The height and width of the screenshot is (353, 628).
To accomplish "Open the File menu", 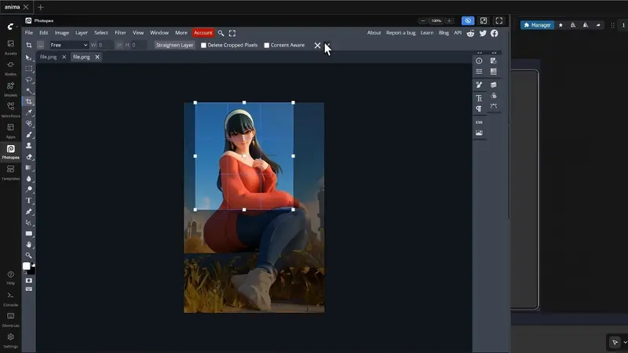I will click(29, 33).
